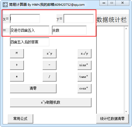This screenshot has width=132, height=127.
Task: Insert pi with the π button
Action: pyautogui.click(x=17, y=54)
